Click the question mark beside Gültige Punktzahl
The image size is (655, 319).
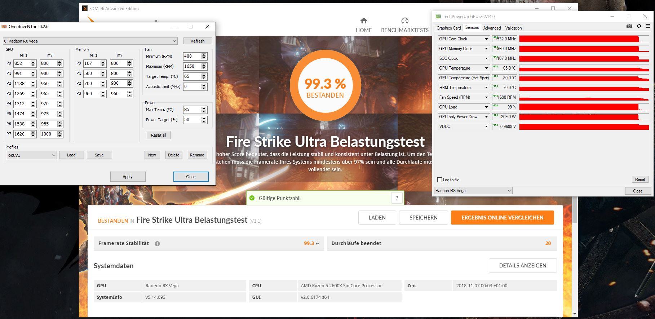click(397, 198)
